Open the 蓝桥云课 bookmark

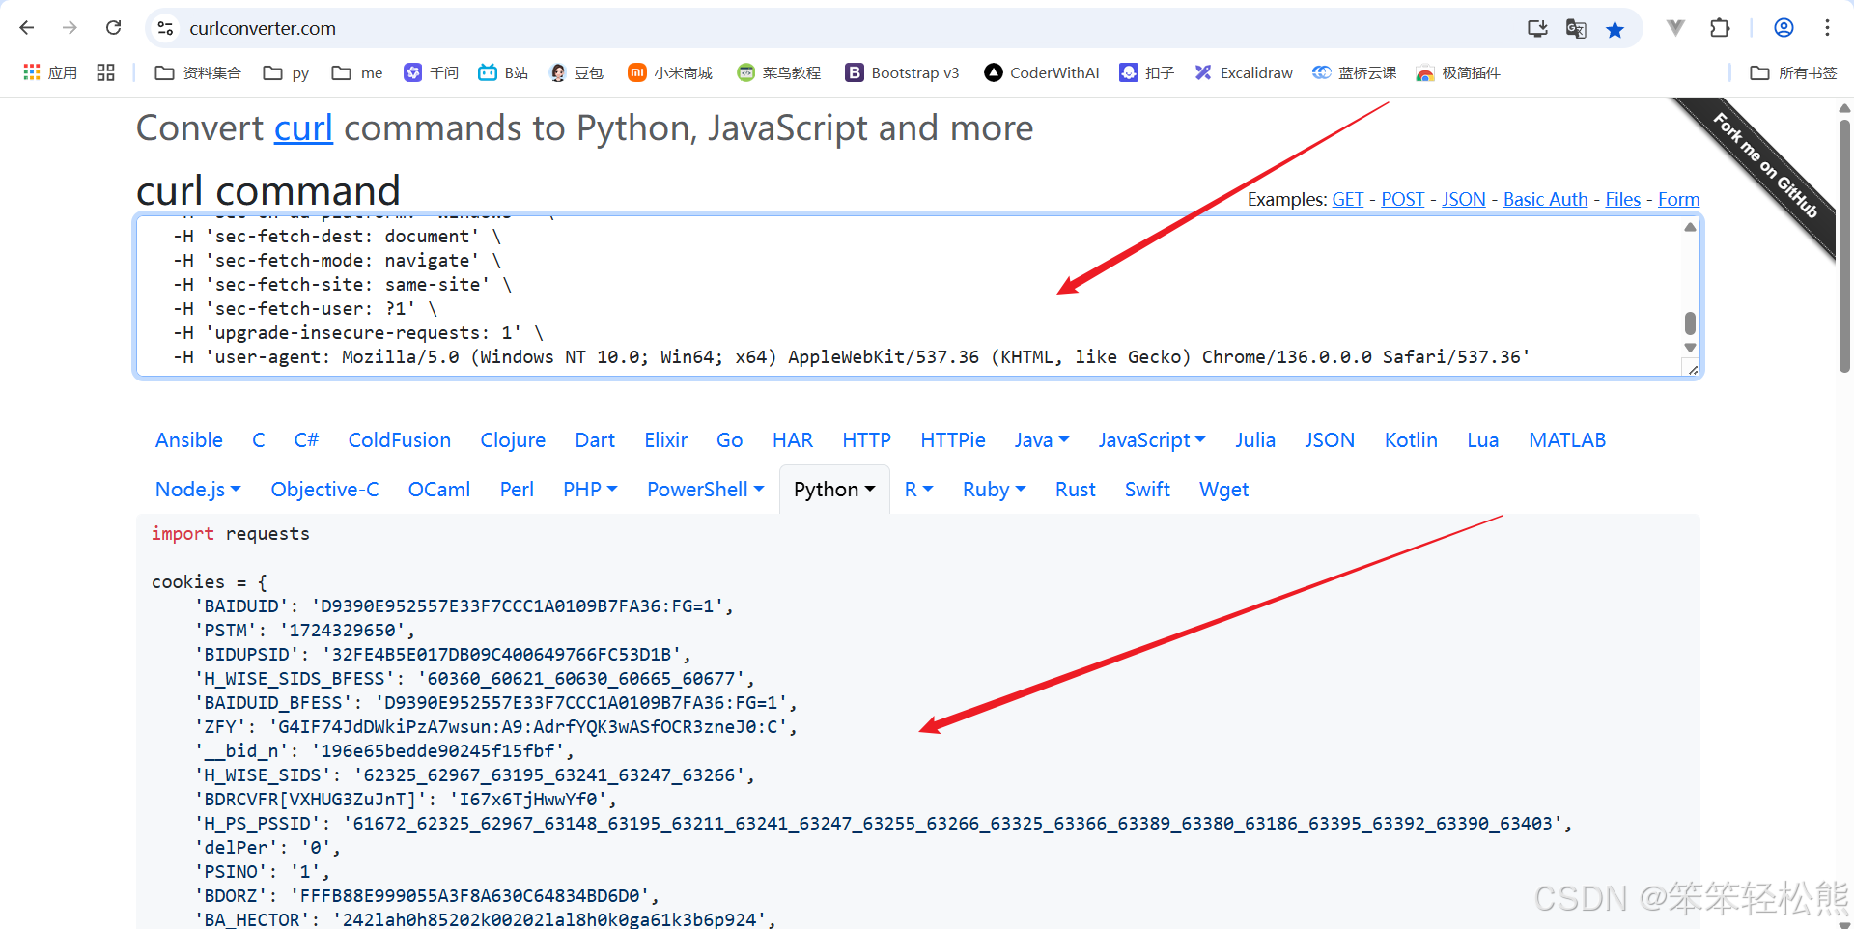(1355, 72)
